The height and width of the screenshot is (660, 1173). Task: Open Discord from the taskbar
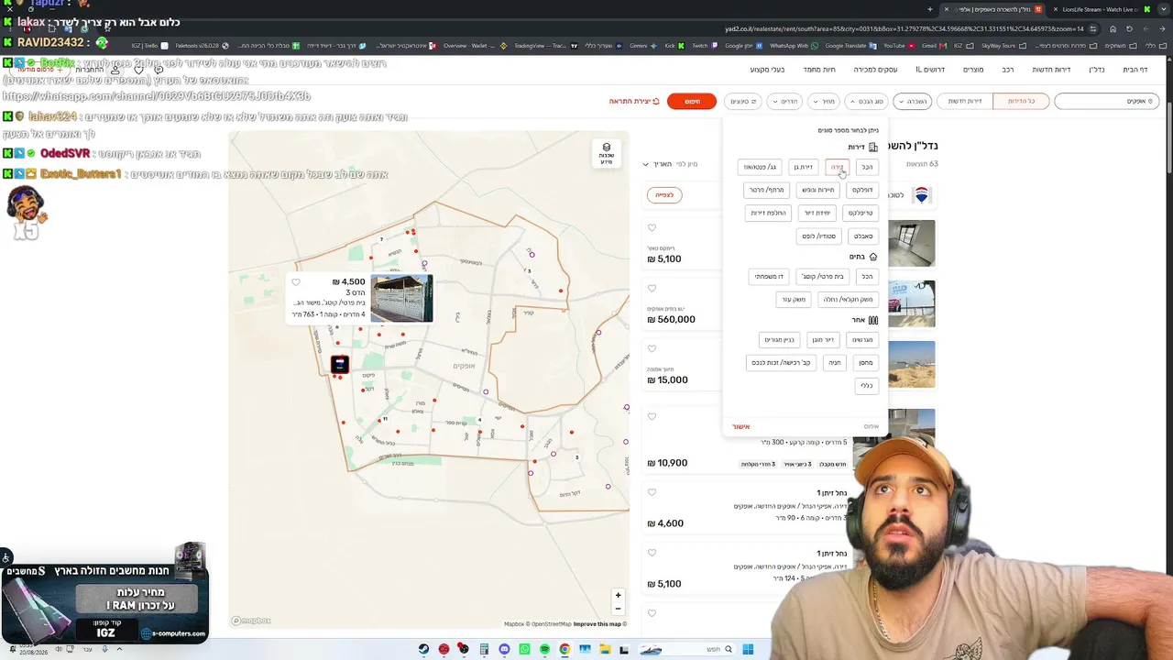click(x=504, y=650)
